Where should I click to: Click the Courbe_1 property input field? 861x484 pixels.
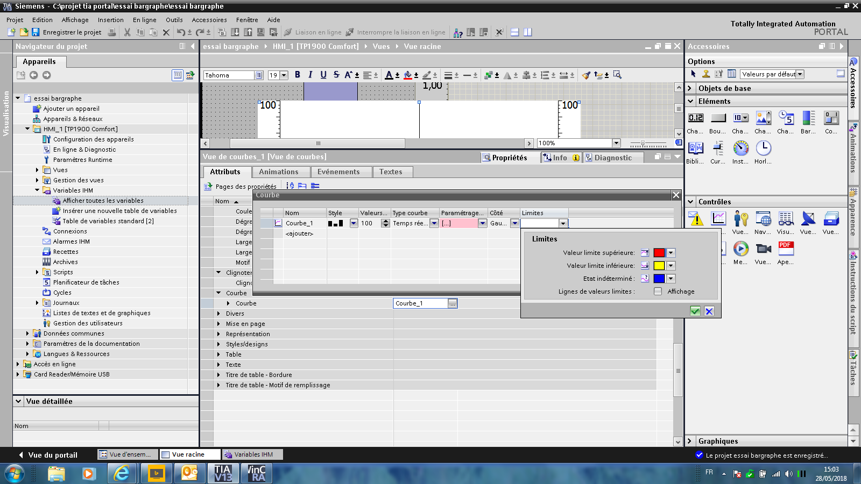(420, 303)
